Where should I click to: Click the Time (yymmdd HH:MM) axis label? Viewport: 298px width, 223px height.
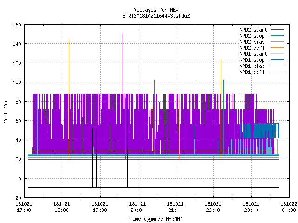(156, 219)
